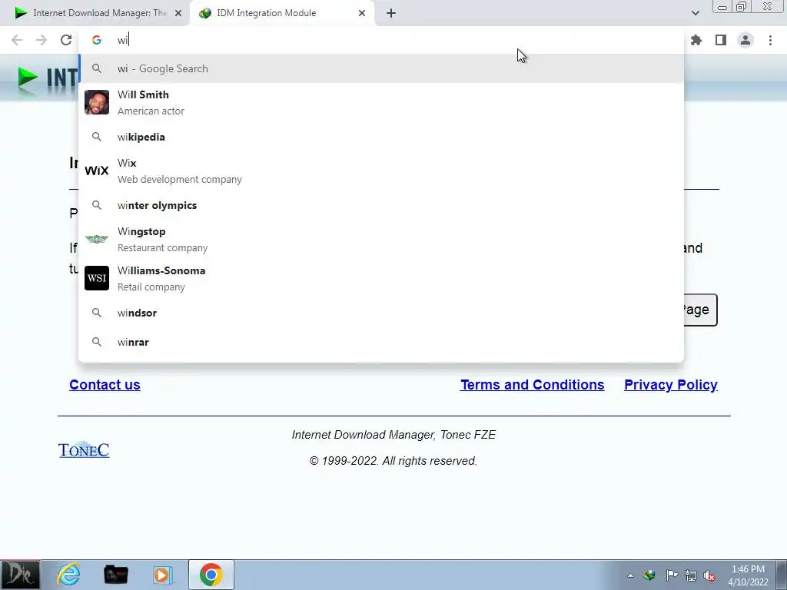Close the IDM Integration Module tab
The width and height of the screenshot is (787, 590).
[x=362, y=13]
